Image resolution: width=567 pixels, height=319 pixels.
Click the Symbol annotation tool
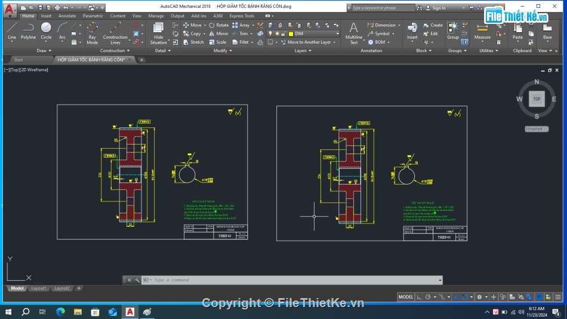pyautogui.click(x=378, y=33)
